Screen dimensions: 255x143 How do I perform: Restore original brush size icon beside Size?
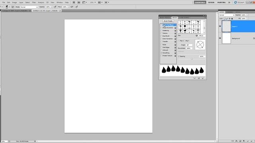tap(196, 36)
